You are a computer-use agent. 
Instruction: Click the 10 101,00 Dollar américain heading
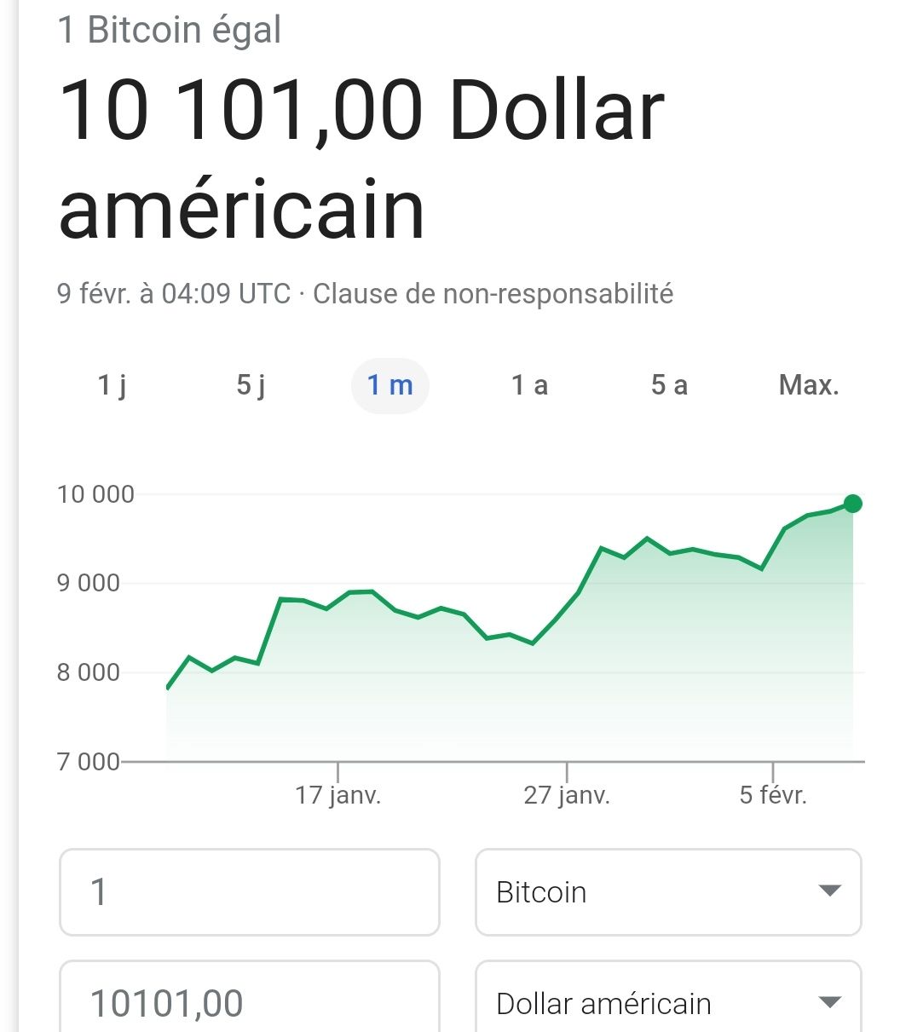pos(361,159)
